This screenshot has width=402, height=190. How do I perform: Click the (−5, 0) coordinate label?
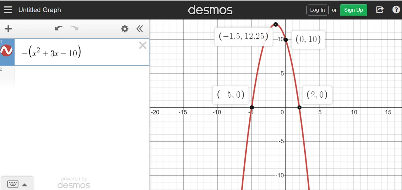[231, 95]
